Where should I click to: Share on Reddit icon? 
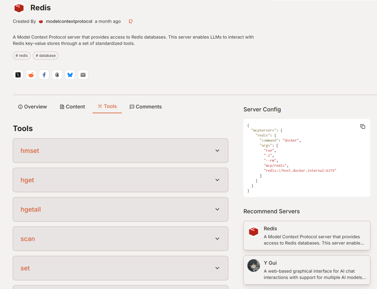tap(31, 75)
